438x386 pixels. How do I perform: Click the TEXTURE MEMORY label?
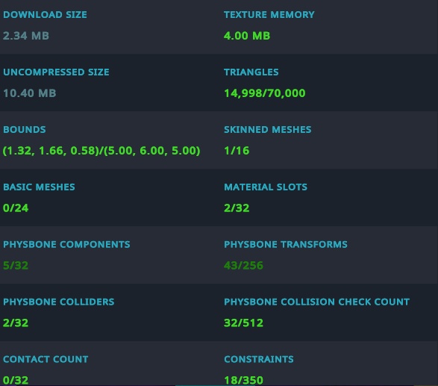[x=269, y=14]
